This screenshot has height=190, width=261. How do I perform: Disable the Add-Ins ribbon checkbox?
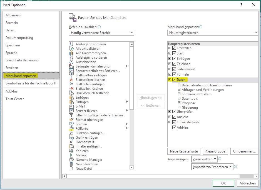pos(174,127)
